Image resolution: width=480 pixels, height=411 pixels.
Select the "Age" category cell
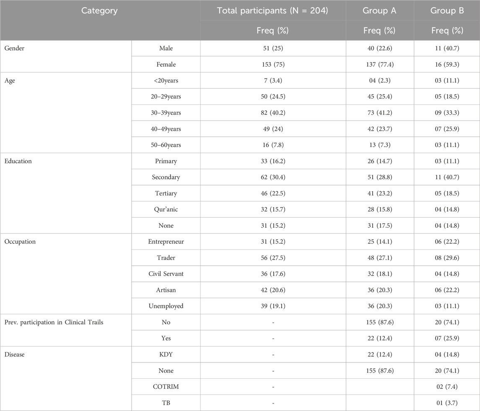[10, 81]
